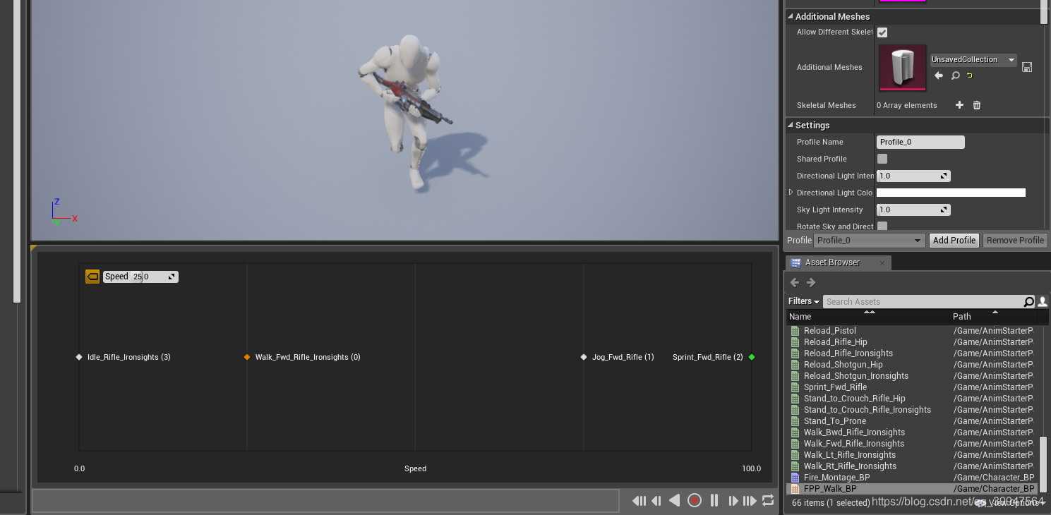The height and width of the screenshot is (515, 1051).
Task: Toggle animation looping
Action: (x=768, y=501)
